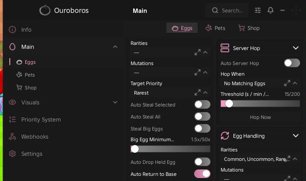Screen dimensions: 306x181
Task: Collapse the Server Hop panel chevron
Action: (296, 48)
